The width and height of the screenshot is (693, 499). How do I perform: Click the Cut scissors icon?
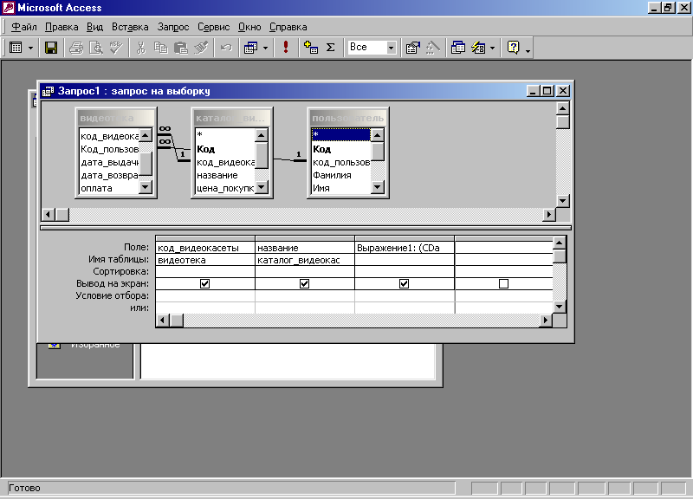coord(141,48)
